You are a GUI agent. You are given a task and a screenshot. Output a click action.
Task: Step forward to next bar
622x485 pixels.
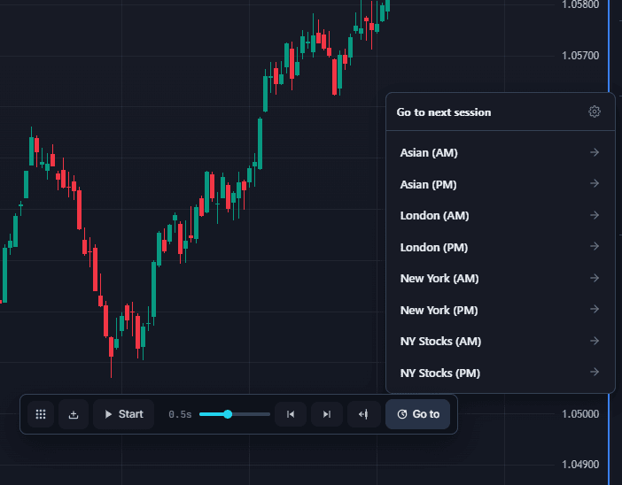pos(326,414)
